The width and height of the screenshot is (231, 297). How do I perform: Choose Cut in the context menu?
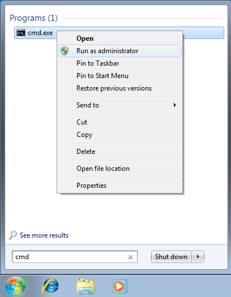tap(120, 122)
